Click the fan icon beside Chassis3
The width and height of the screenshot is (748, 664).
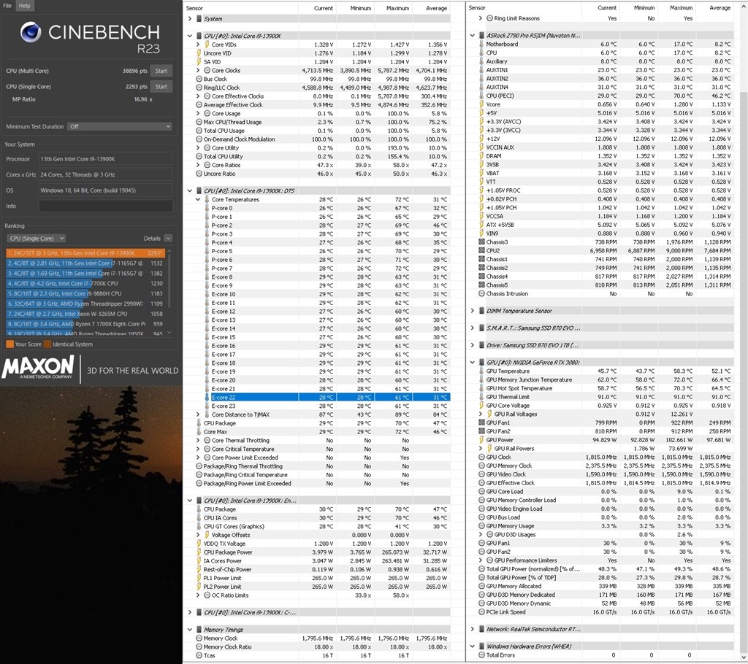click(481, 242)
